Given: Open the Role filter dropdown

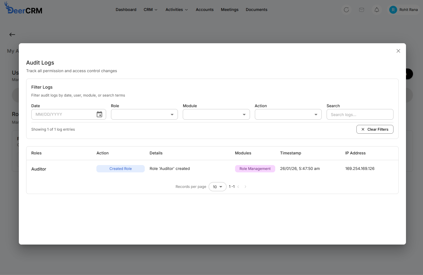Looking at the screenshot, I should point(144,114).
